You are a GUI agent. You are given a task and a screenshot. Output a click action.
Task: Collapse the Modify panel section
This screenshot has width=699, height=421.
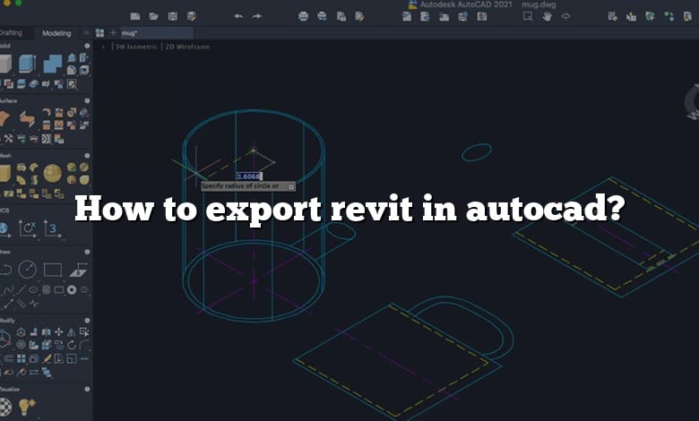(x=87, y=320)
